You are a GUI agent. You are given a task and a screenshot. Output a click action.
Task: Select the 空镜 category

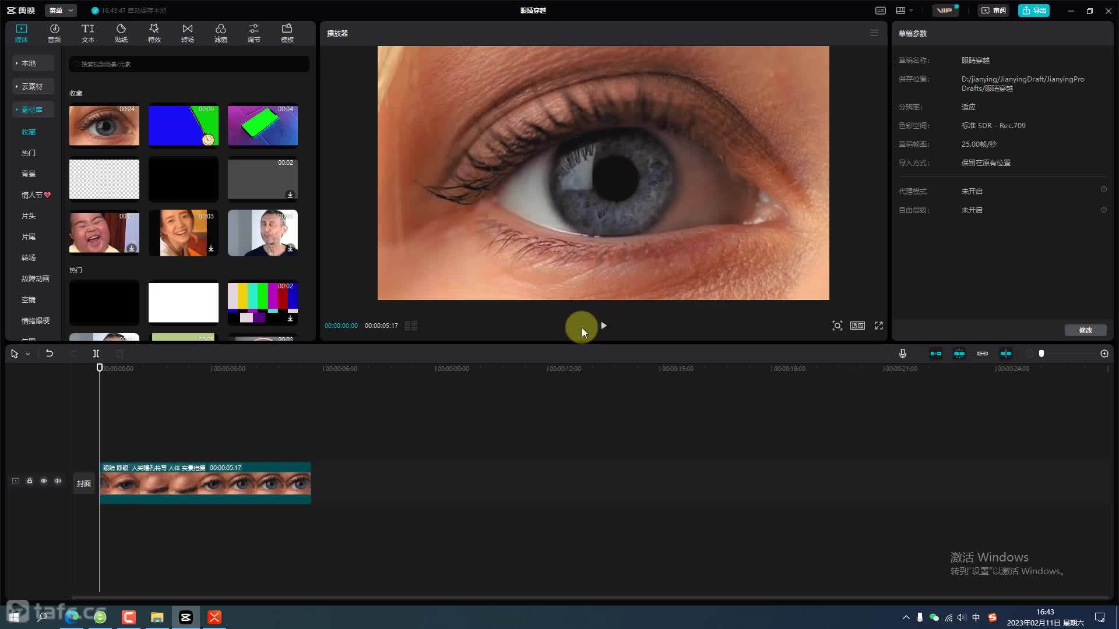tap(29, 300)
